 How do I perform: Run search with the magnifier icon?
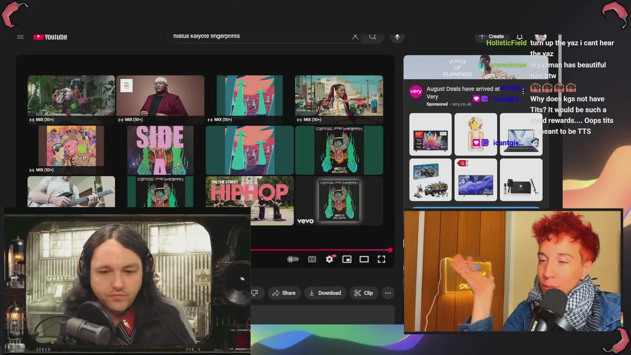coord(373,36)
